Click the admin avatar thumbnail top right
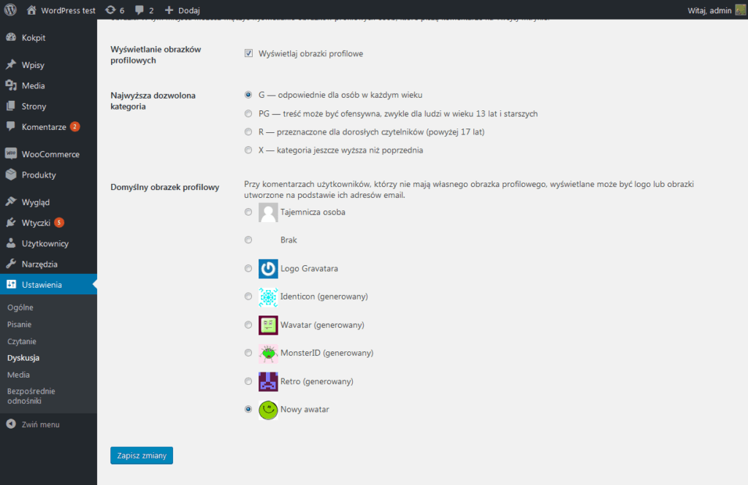This screenshot has height=485, width=748. point(741,10)
